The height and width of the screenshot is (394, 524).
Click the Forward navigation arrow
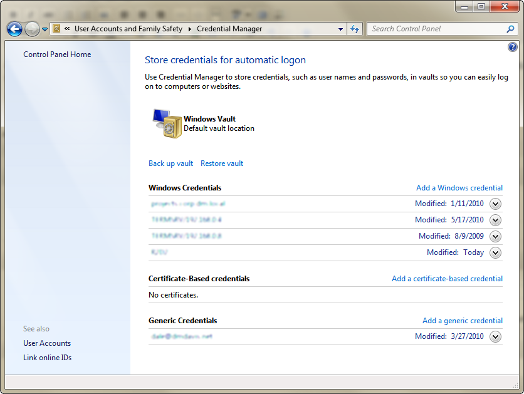click(32, 29)
